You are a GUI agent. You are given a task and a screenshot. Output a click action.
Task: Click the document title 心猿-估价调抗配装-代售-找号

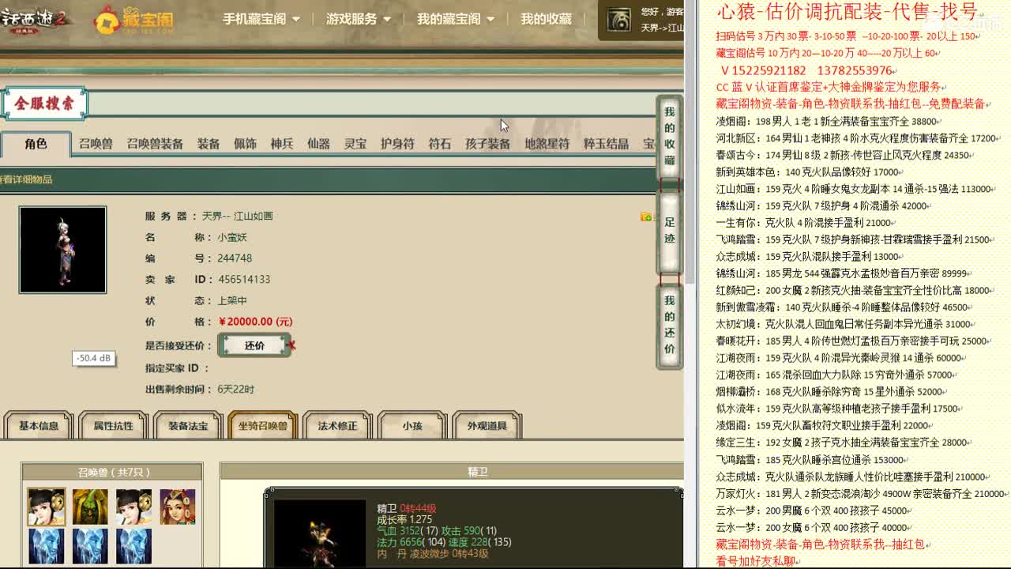pyautogui.click(x=848, y=11)
